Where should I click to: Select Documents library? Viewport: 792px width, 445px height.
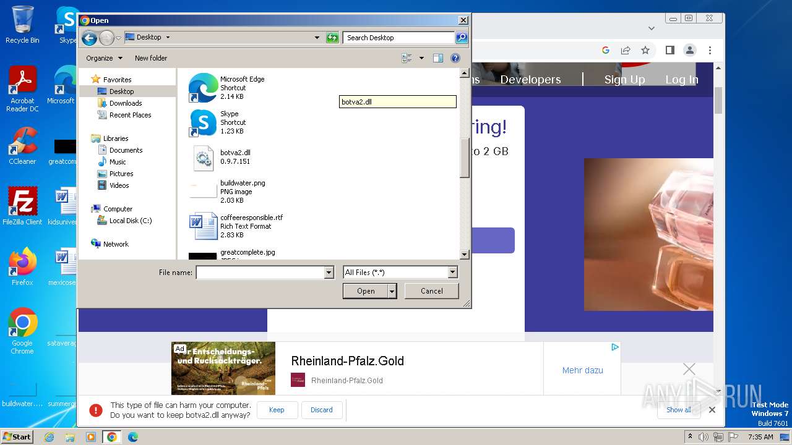click(x=126, y=150)
